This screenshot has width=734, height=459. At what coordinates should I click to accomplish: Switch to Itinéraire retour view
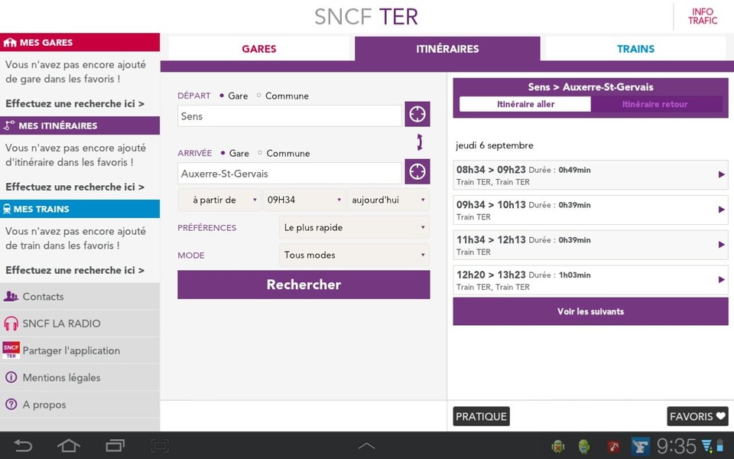coord(656,104)
